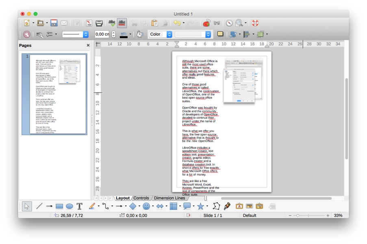The width and height of the screenshot is (367, 244).
Task: Select the Connector tool
Action: (x=106, y=206)
